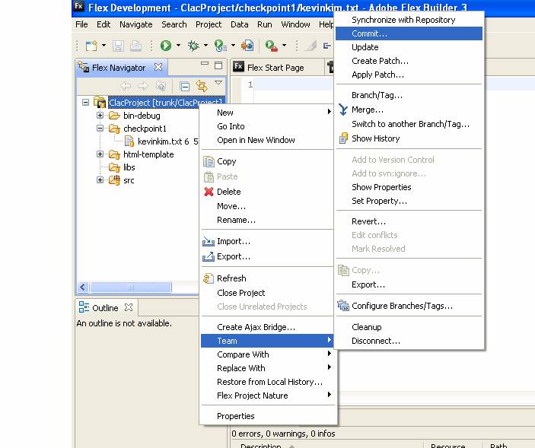
Task: Expand the bin-debug folder
Action: 100,116
